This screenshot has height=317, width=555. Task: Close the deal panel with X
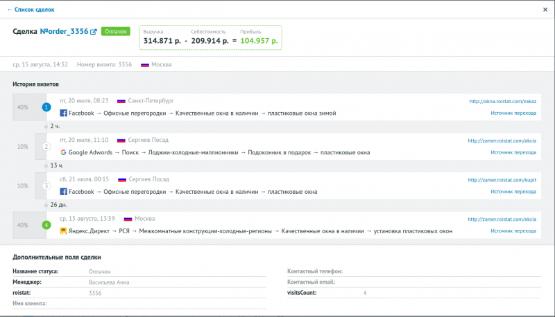pyautogui.click(x=545, y=10)
